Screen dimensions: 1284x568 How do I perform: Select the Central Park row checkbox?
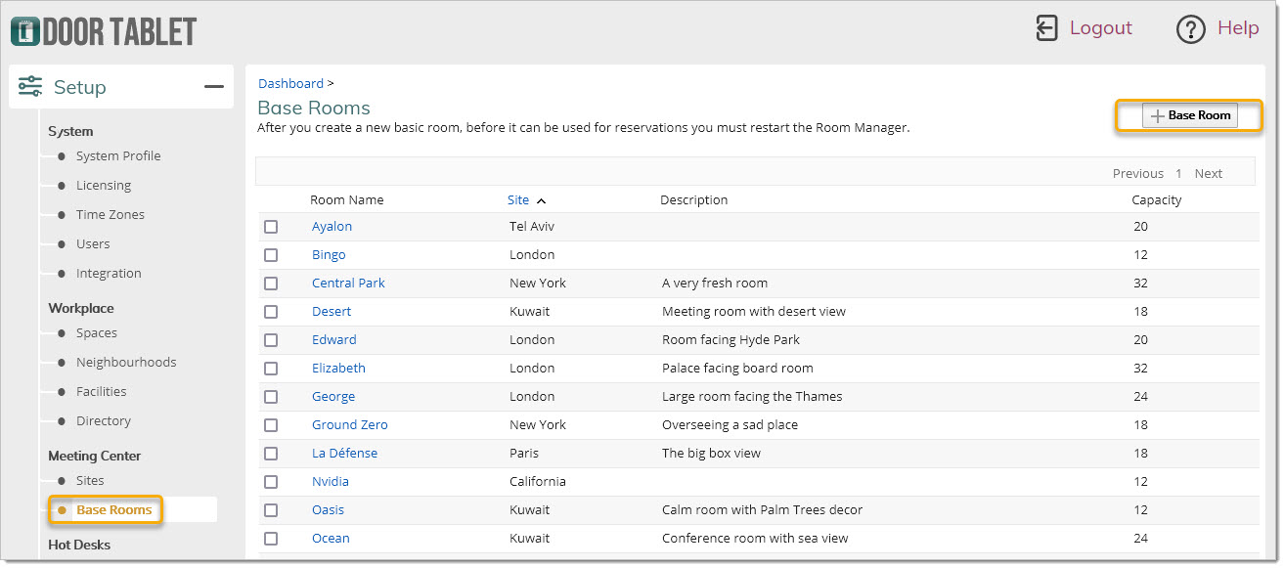[x=271, y=284]
